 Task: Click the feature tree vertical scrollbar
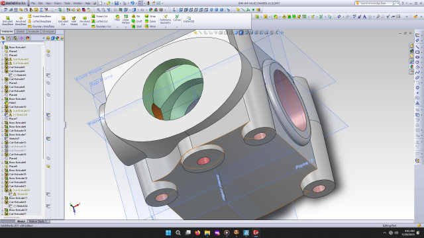coord(43,113)
